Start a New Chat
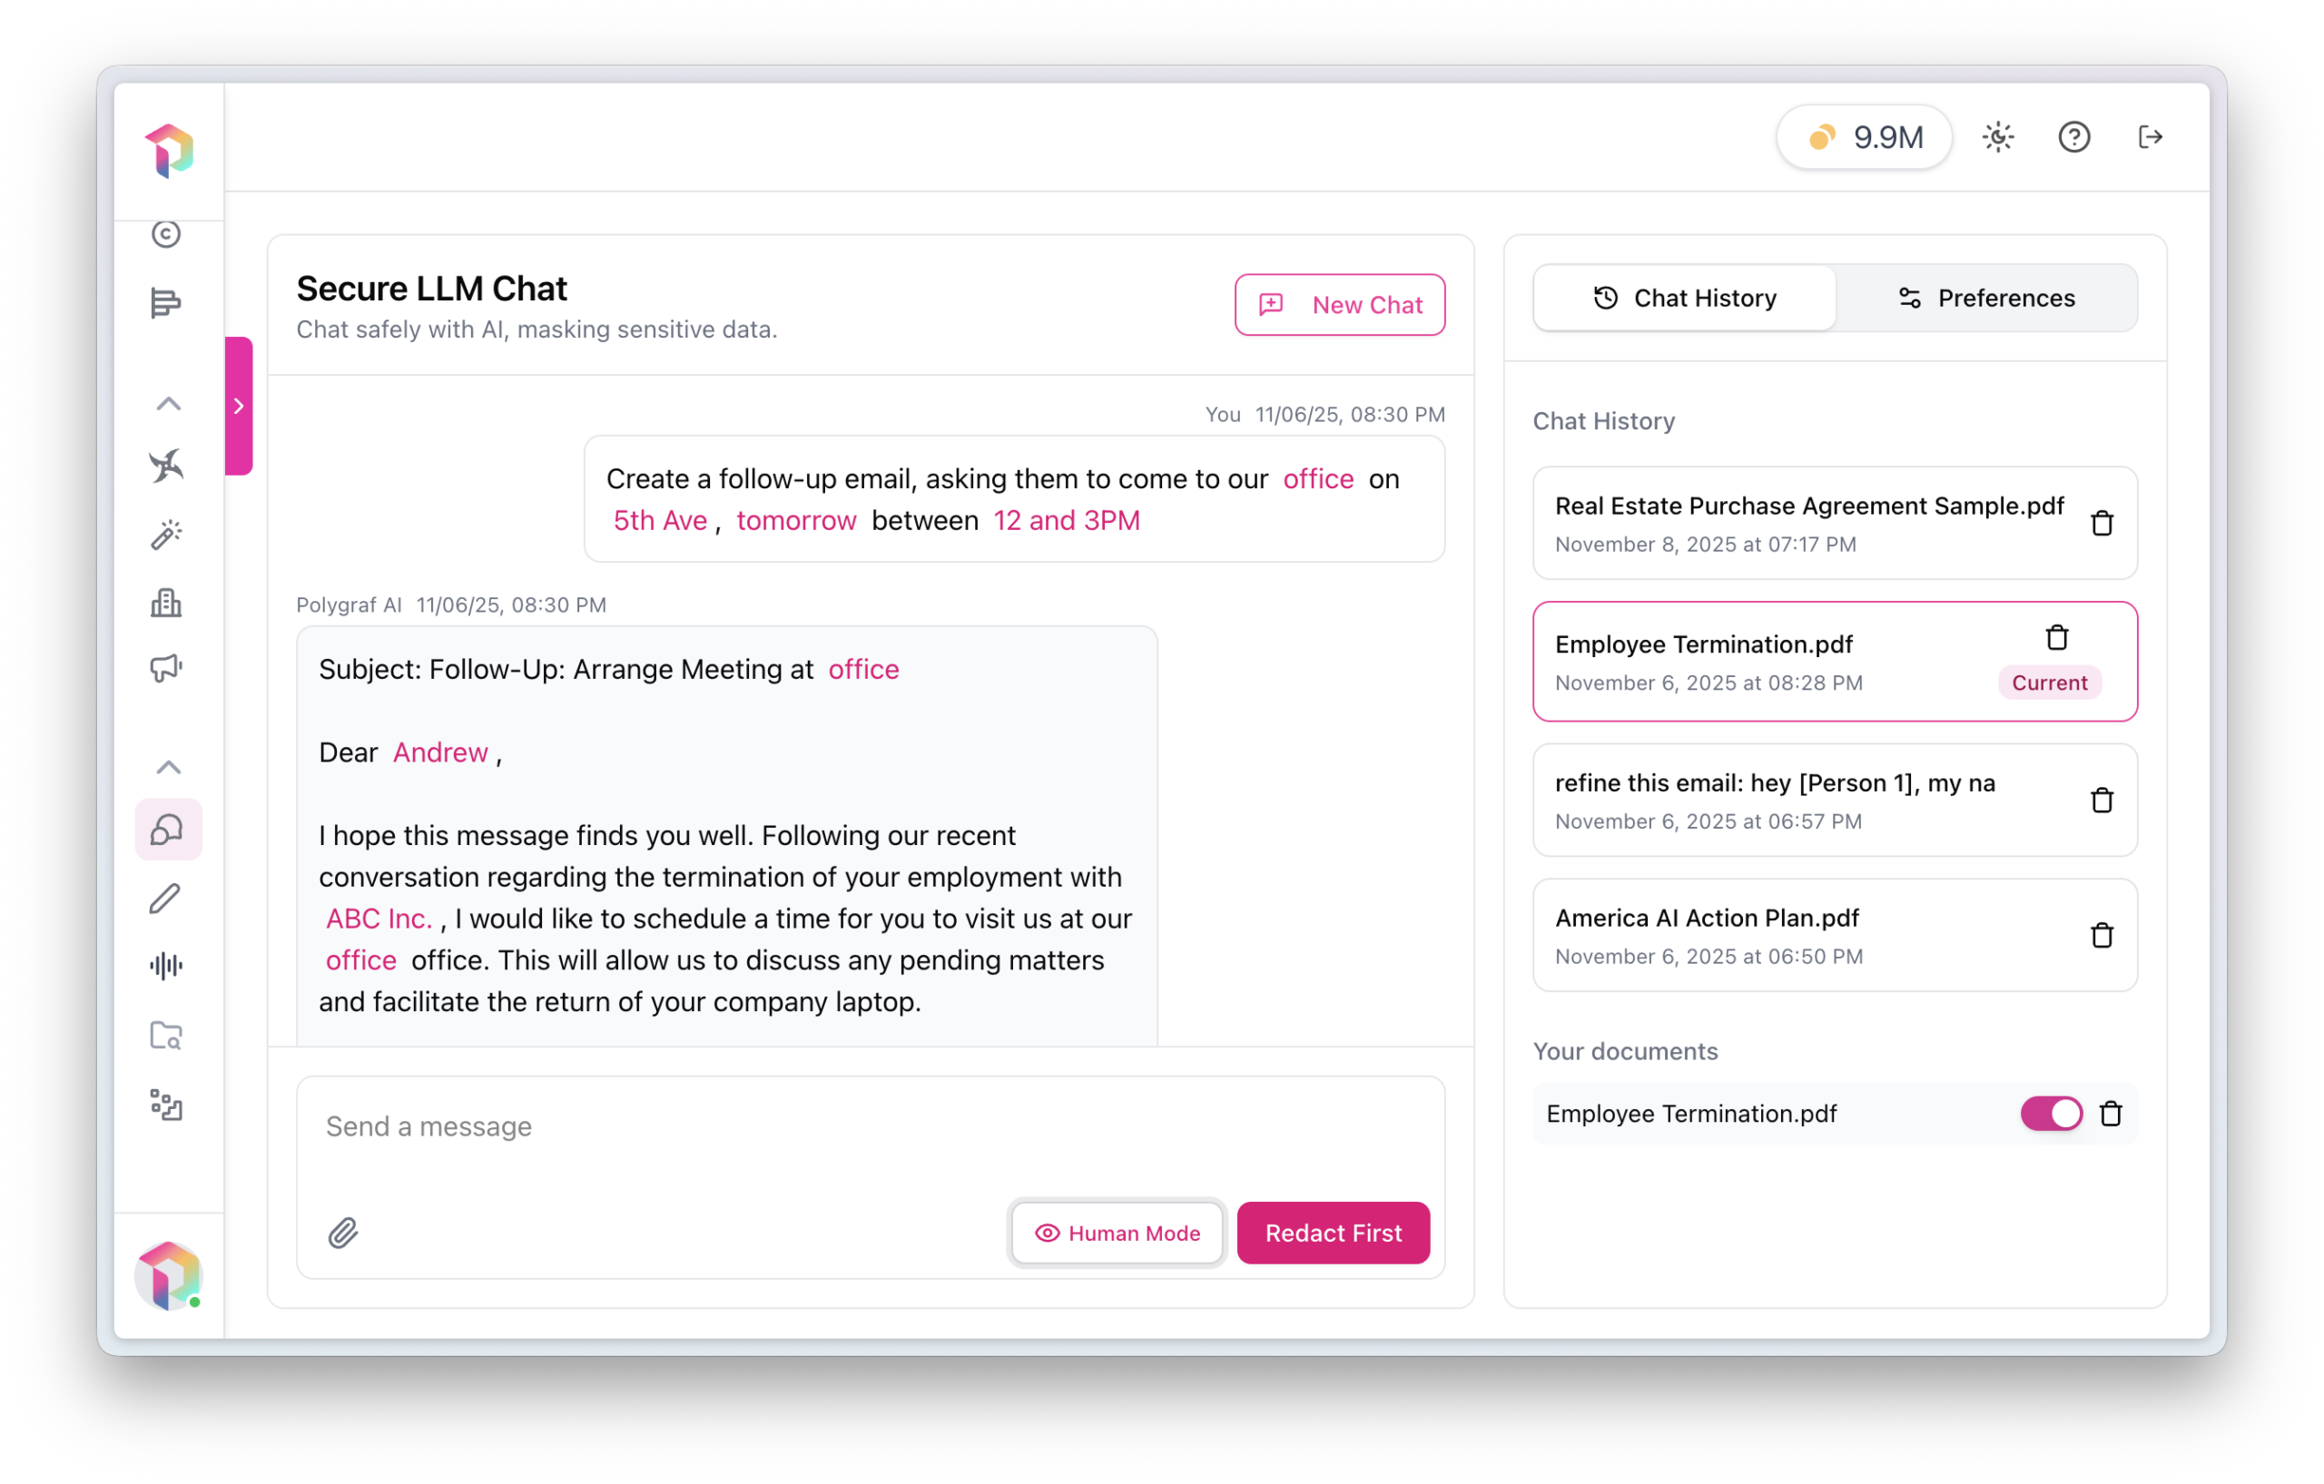The height and width of the screenshot is (1484, 2324). tap(1339, 305)
